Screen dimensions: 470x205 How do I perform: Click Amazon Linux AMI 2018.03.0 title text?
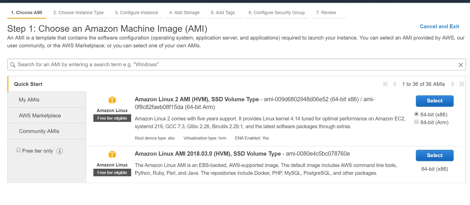coord(208,154)
